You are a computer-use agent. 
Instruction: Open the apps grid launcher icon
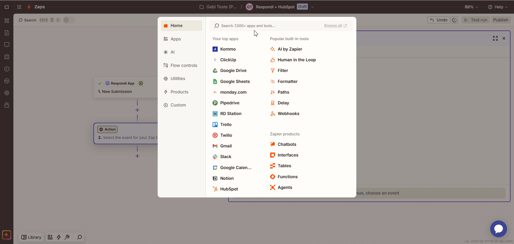19,7
